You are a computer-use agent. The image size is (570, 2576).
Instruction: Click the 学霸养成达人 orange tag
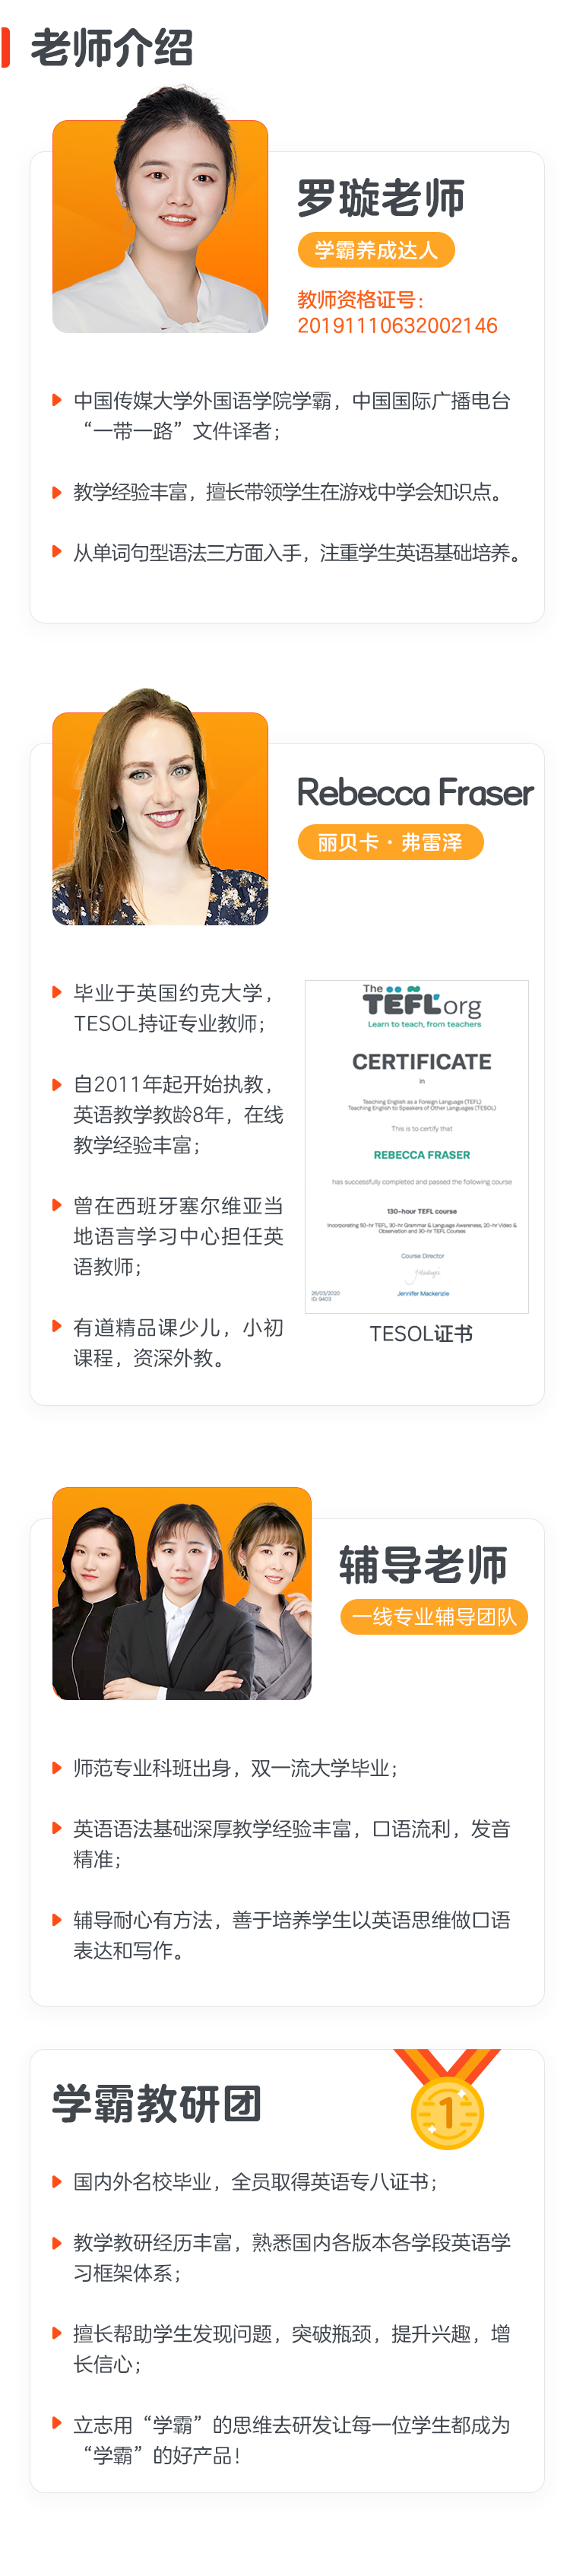[x=376, y=250]
